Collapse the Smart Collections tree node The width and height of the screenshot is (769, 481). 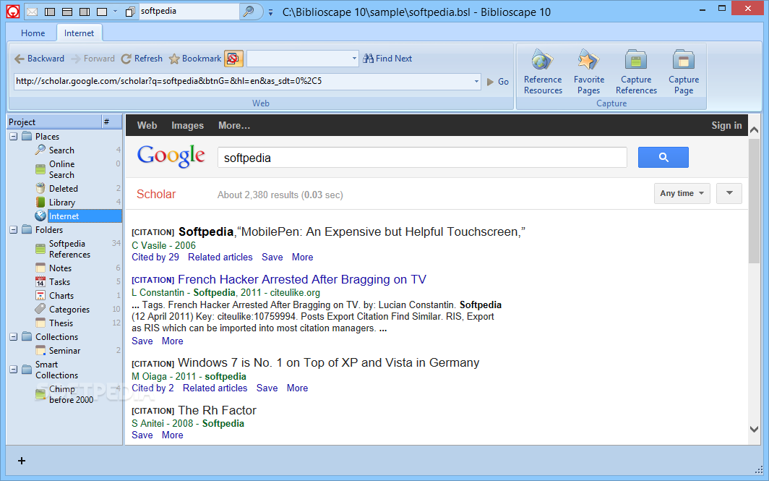[14, 369]
